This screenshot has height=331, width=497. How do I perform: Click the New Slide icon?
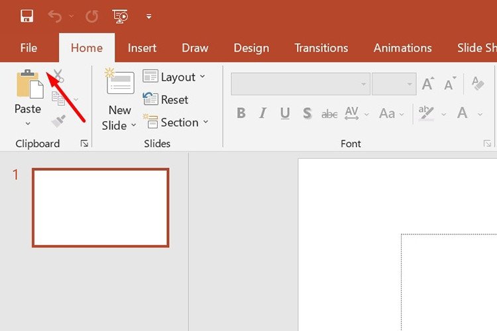coord(119,81)
